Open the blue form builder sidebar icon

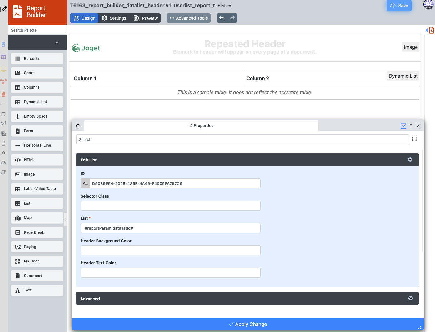(x=3, y=44)
